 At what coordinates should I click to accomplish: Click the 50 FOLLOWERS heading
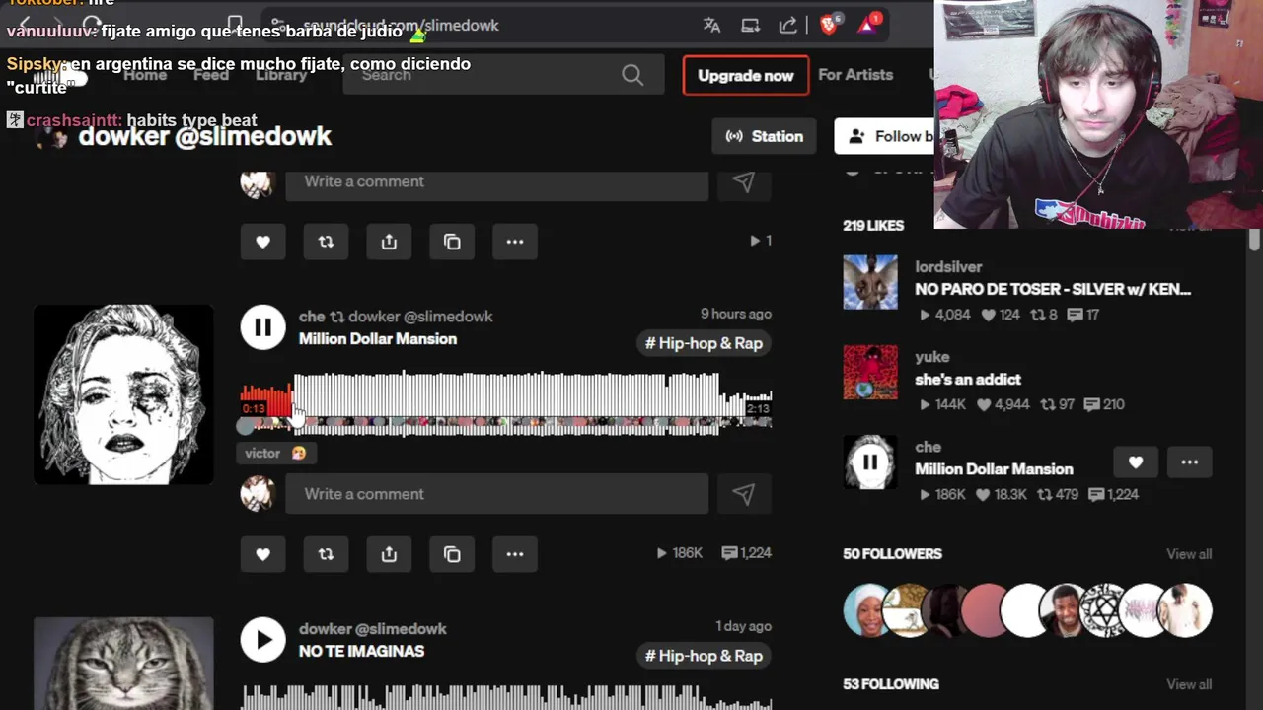pos(892,554)
